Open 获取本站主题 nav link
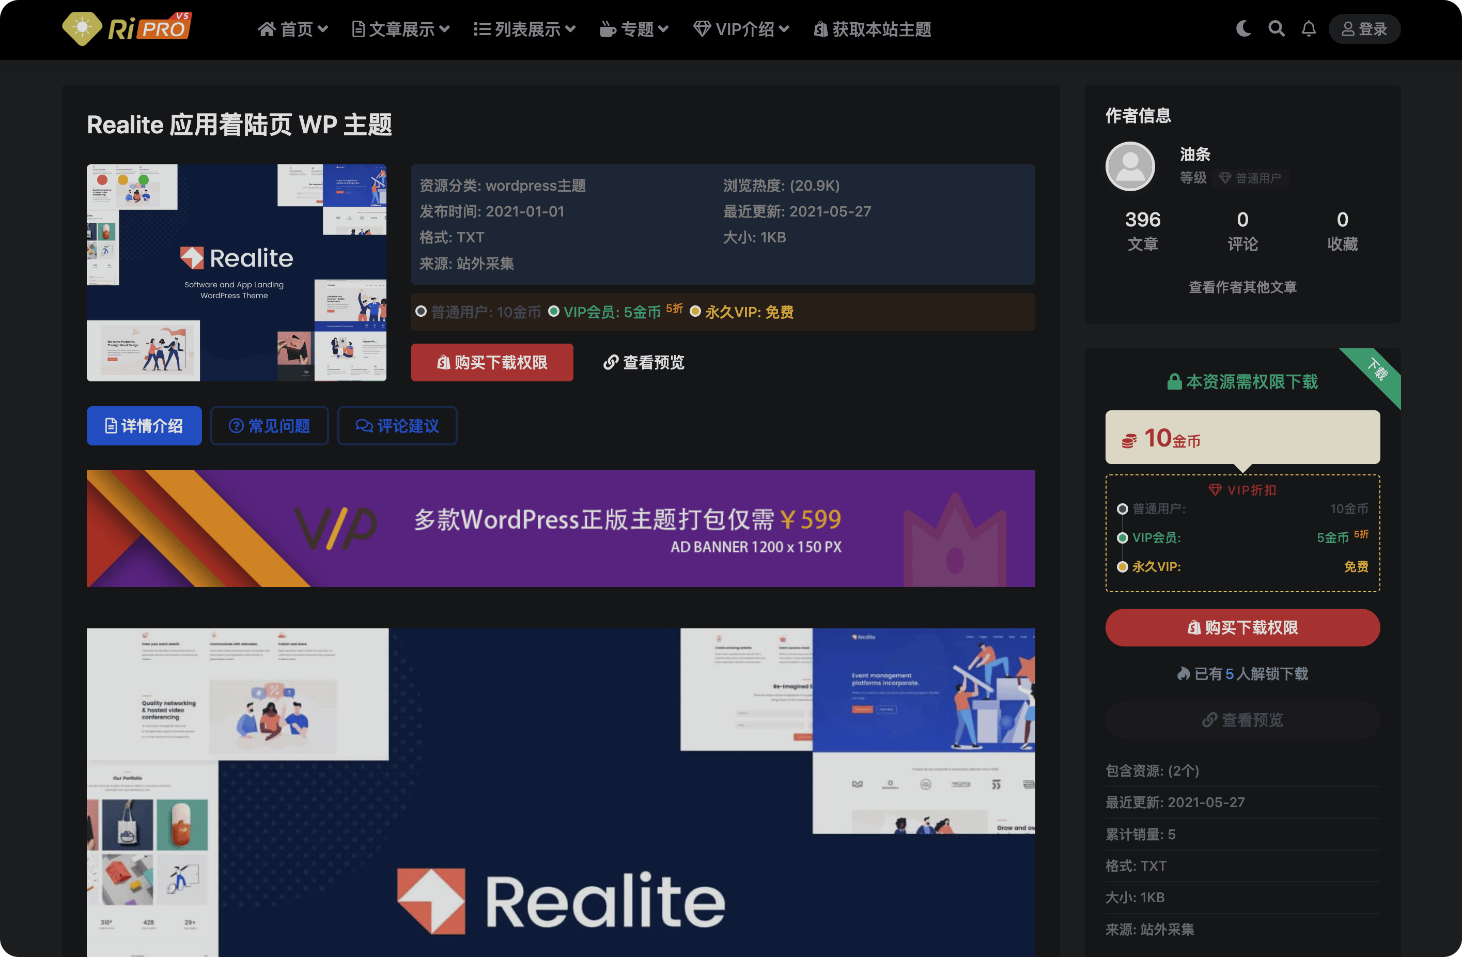Screen dimensions: 1462x957 (x=872, y=29)
